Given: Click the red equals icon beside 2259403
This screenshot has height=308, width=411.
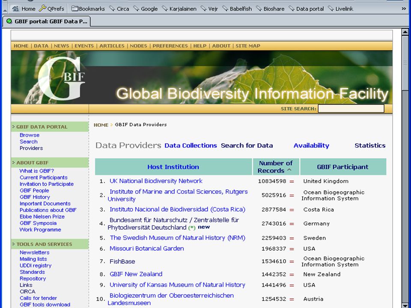Looking at the screenshot, I should [x=292, y=238].
